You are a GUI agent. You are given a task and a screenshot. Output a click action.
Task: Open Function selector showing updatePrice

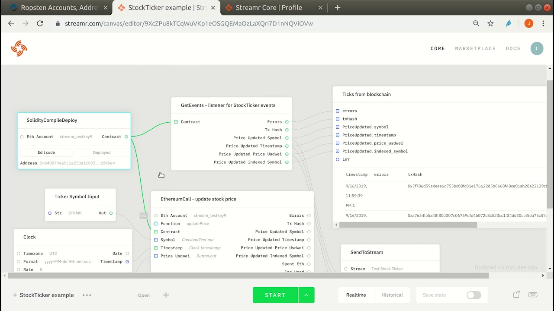click(198, 224)
